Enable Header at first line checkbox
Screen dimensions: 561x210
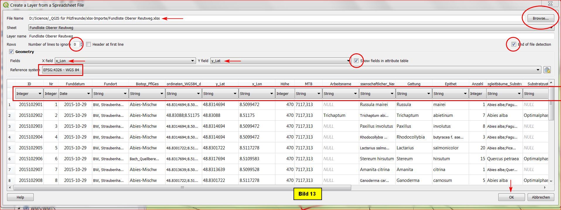coord(88,45)
